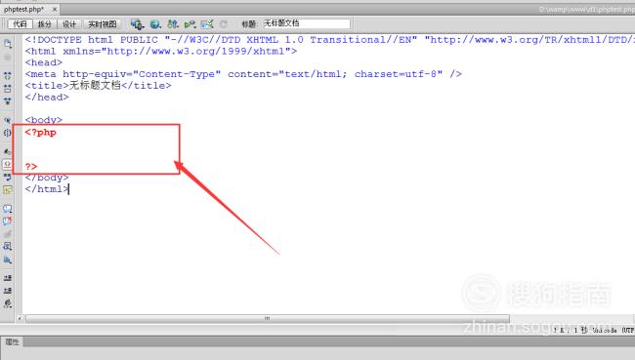The height and width of the screenshot is (360, 635).
Task: Click the red ?> closing PHP tag
Action: 31,166
